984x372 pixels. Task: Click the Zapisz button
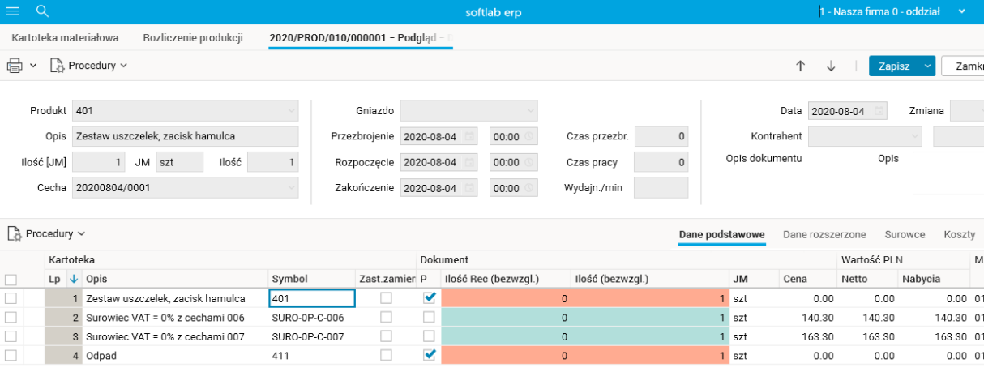894,66
